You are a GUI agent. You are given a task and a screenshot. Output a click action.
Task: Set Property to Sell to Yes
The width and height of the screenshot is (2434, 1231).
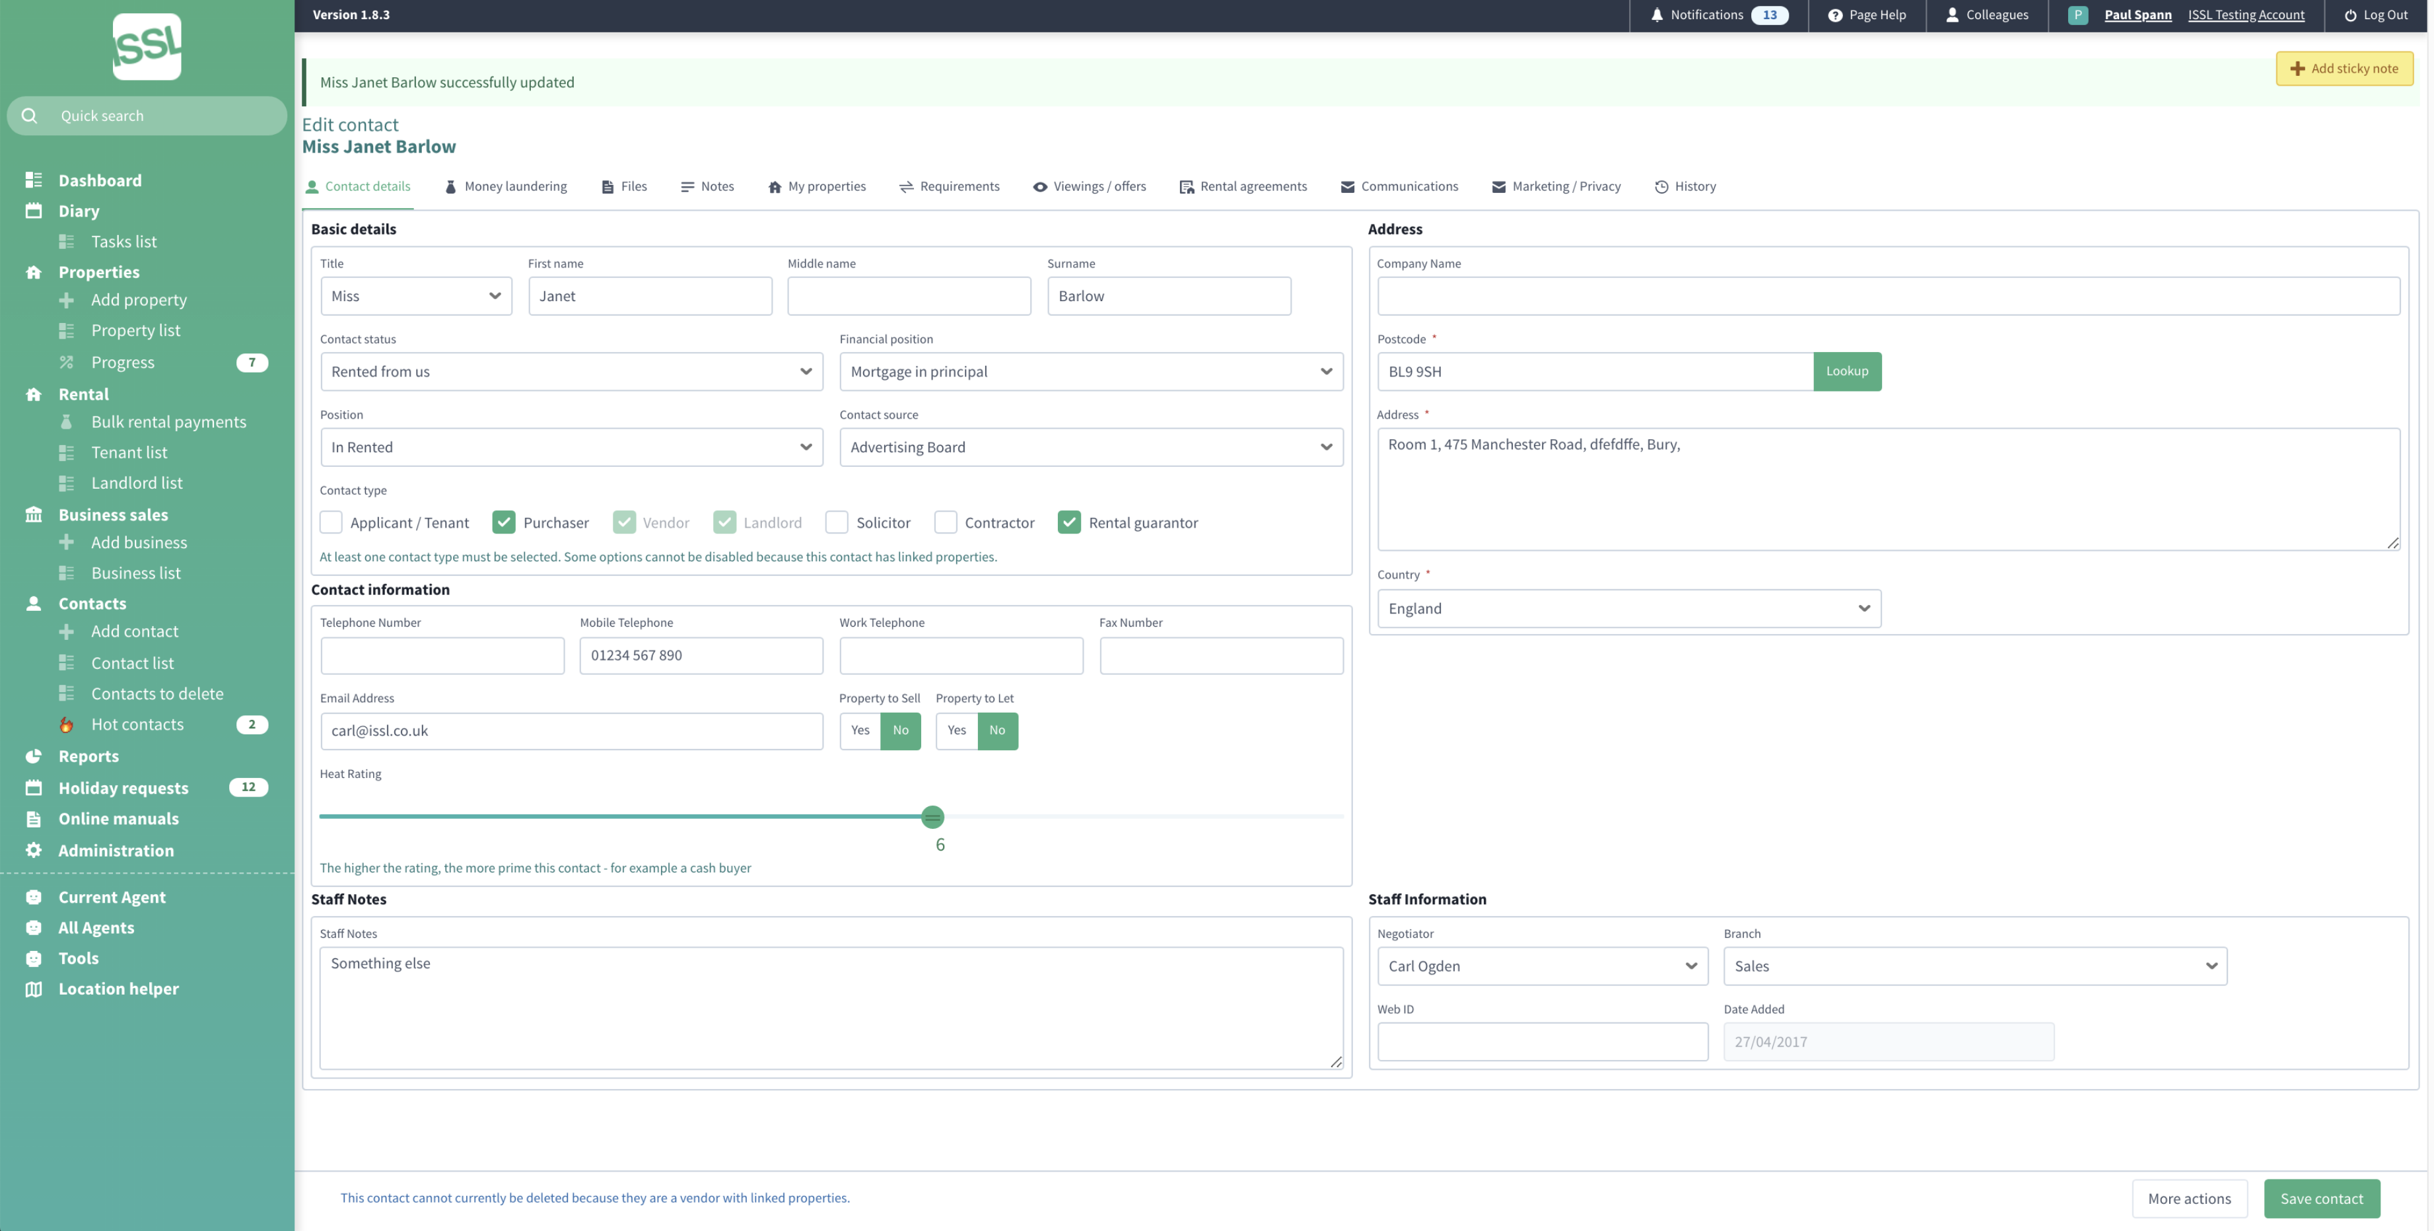tap(860, 730)
